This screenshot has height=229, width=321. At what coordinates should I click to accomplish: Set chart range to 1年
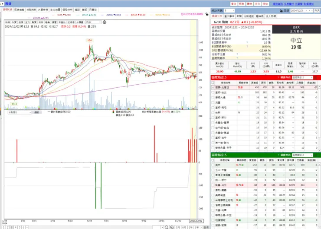coord(190,227)
